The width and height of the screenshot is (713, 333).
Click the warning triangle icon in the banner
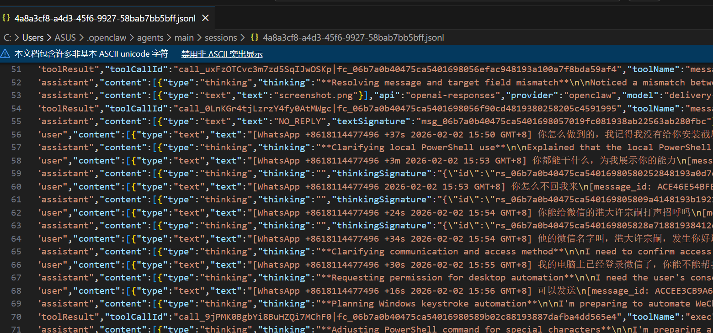(x=5, y=54)
